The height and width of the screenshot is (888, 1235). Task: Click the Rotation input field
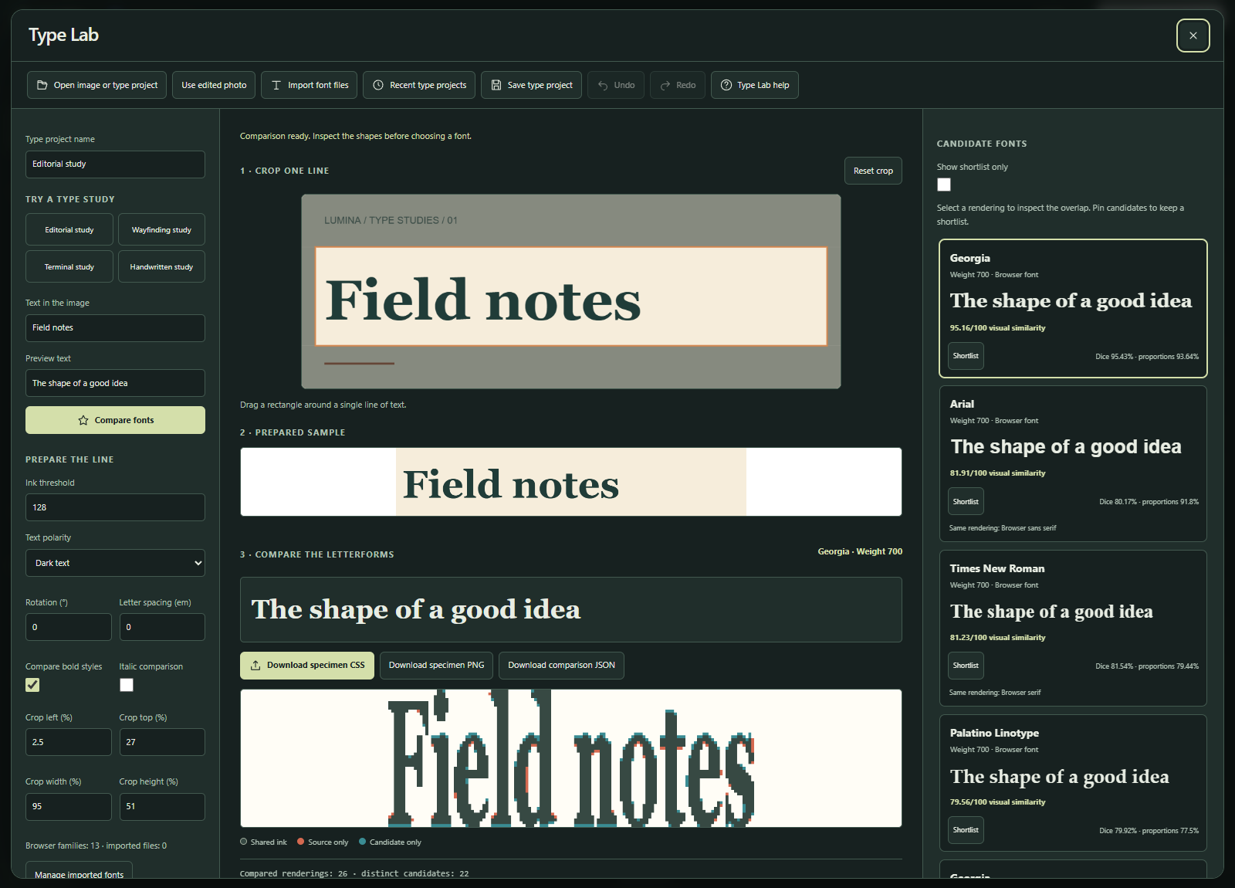pyautogui.click(x=69, y=627)
